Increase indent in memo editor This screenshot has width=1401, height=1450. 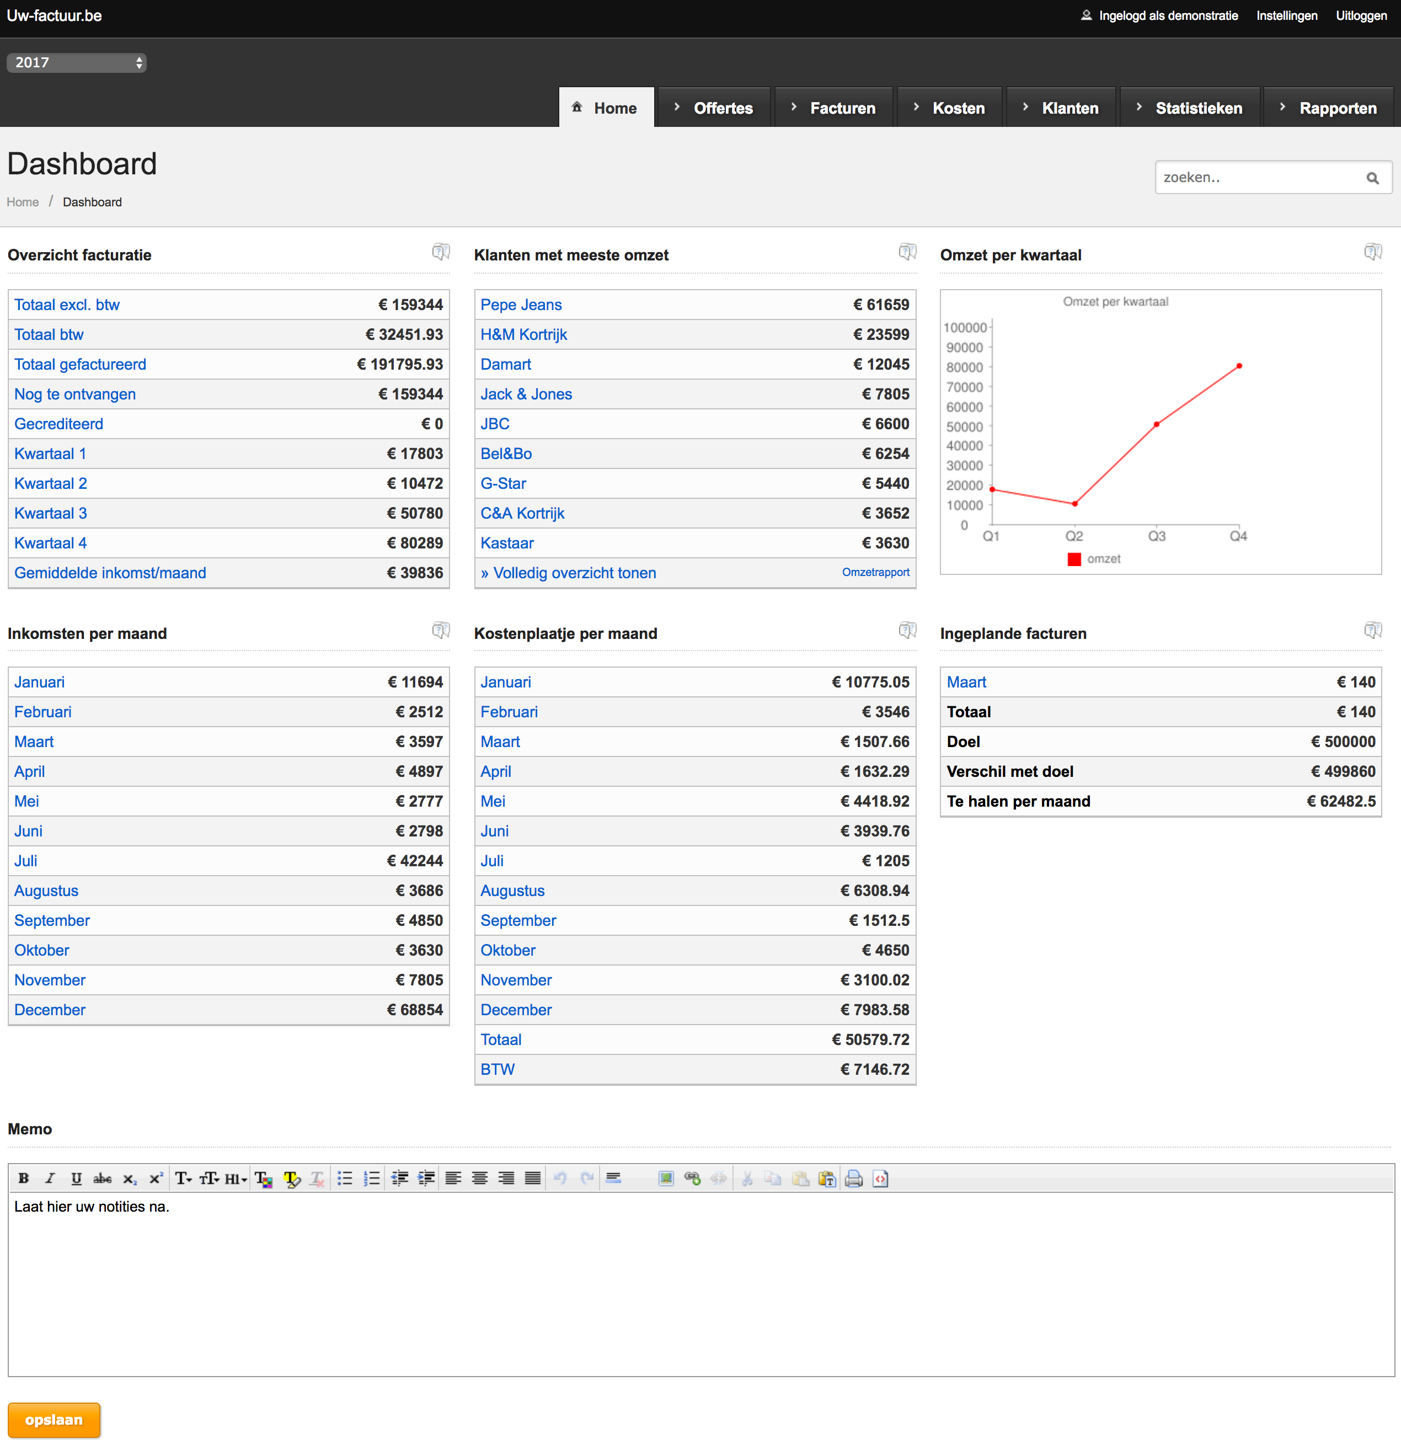coord(426,1179)
